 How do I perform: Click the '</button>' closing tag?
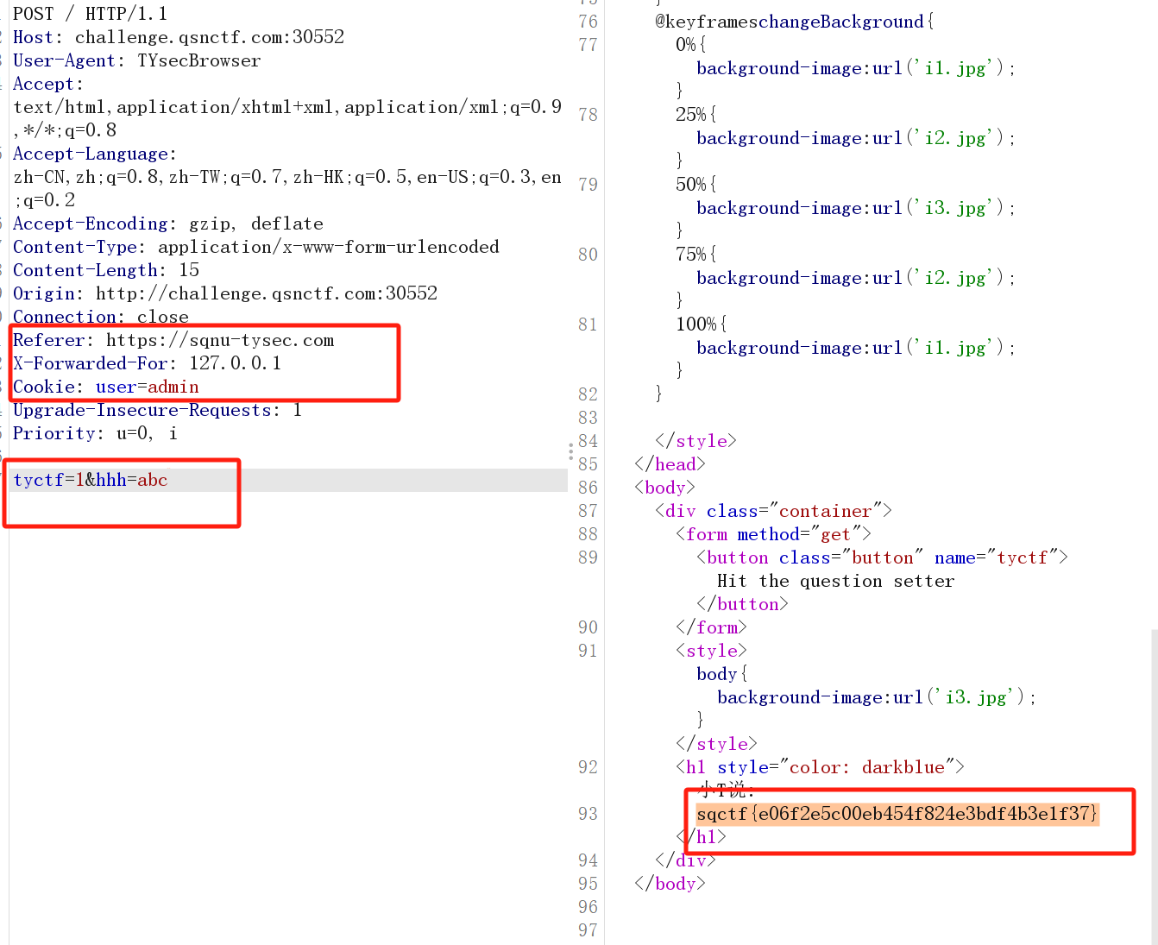click(743, 604)
